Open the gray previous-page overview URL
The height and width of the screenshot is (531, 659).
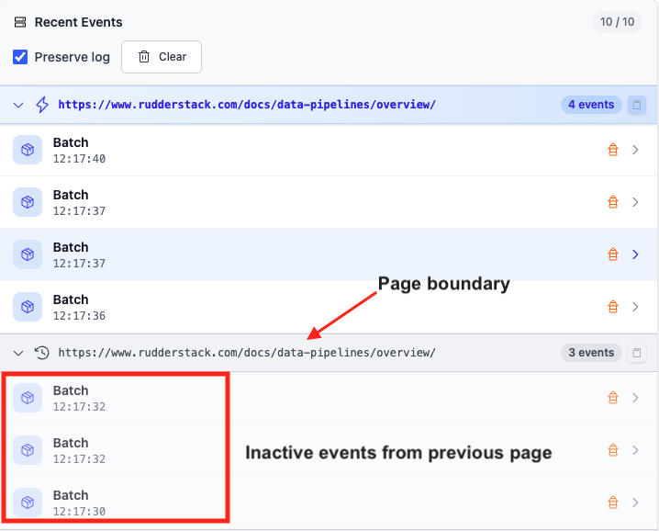tap(247, 353)
